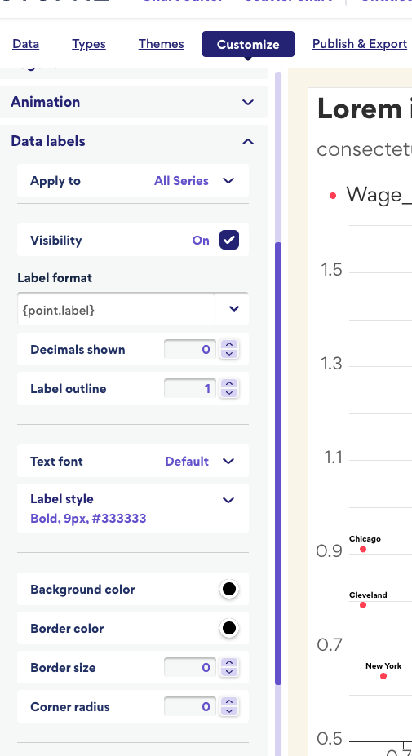Click the Label format text field

pyautogui.click(x=117, y=308)
